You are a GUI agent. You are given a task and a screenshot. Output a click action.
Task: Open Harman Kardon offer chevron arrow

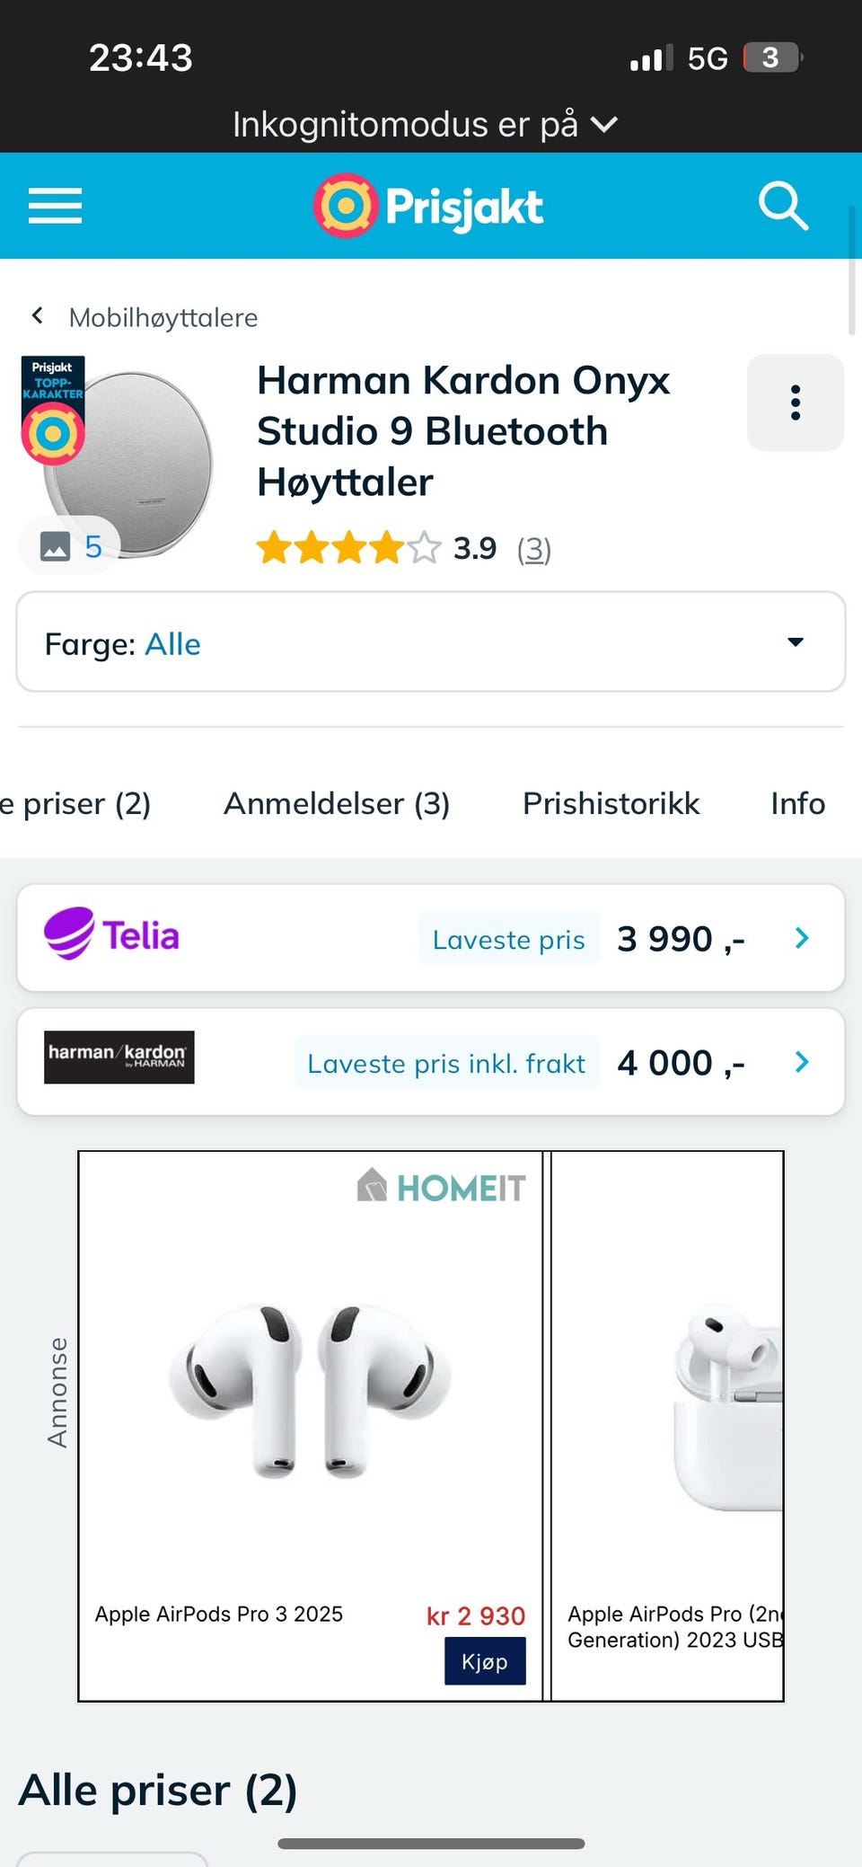(x=802, y=1062)
